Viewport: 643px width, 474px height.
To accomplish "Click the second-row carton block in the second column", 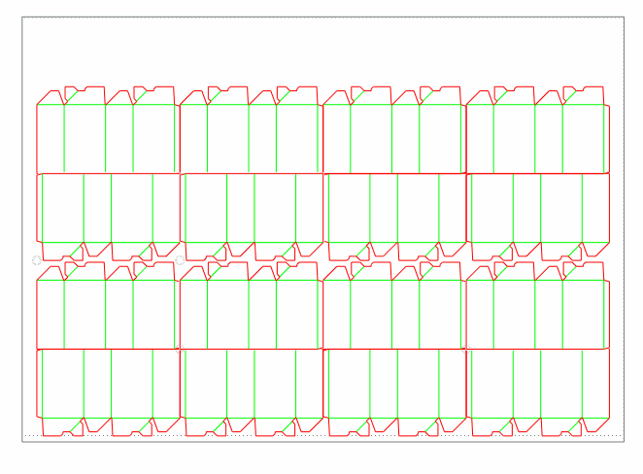I will point(251,208).
